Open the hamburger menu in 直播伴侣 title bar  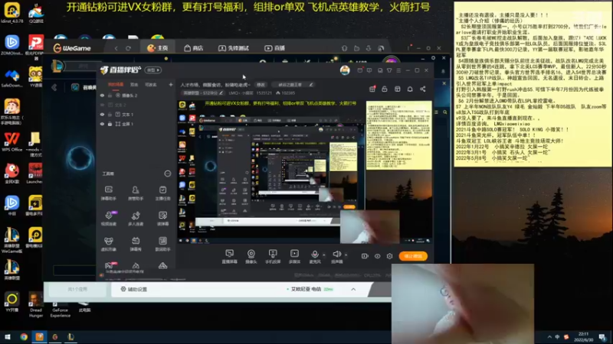point(398,70)
